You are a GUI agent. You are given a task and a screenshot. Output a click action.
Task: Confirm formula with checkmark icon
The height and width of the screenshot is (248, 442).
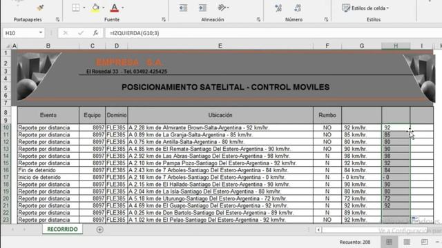[81, 33]
